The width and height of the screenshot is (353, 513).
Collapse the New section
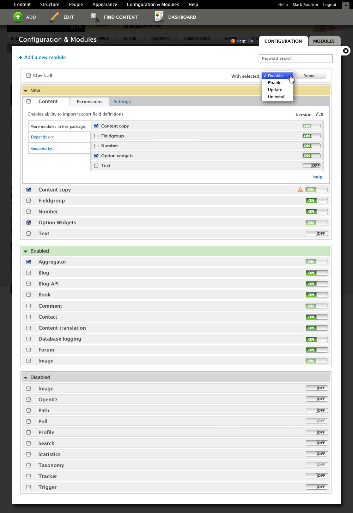tap(25, 91)
